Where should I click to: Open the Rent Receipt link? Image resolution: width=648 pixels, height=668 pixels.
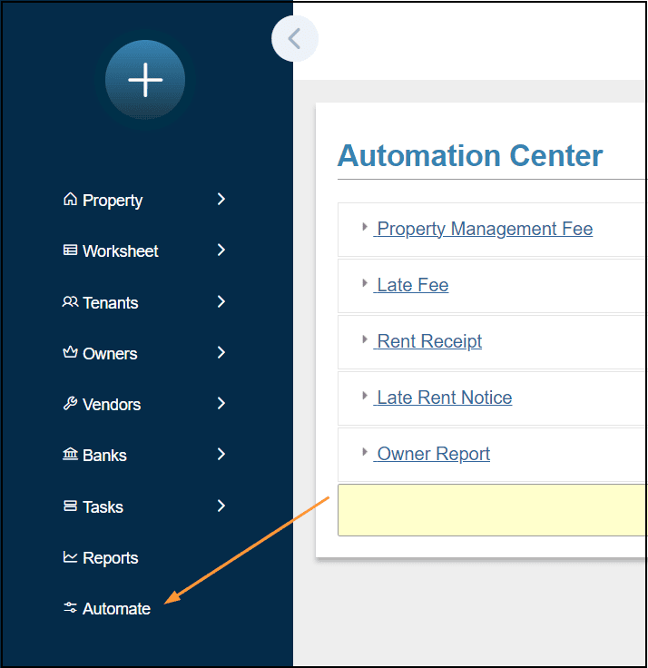click(x=429, y=341)
